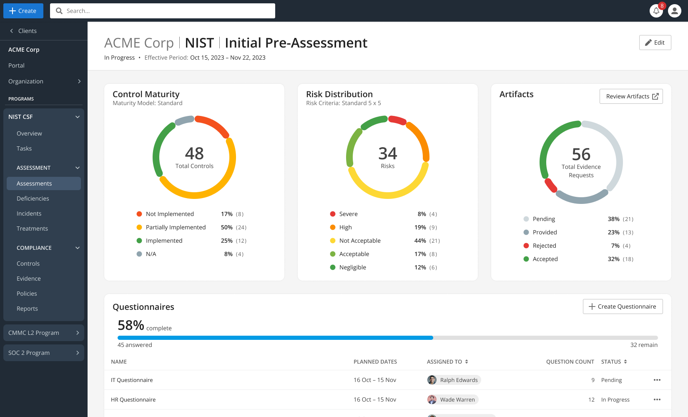Open Controls under Compliance
Viewport: 688px width, 417px height.
click(x=28, y=264)
